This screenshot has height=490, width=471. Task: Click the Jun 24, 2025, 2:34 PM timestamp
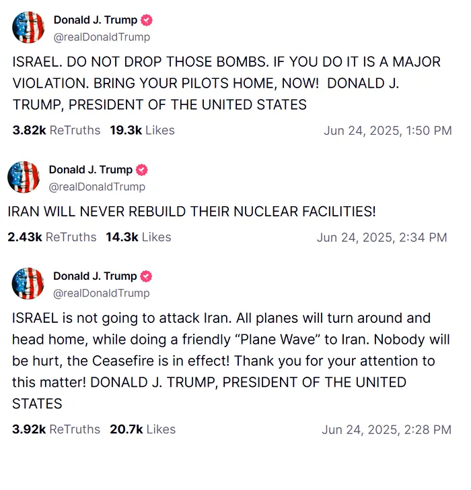(x=382, y=237)
